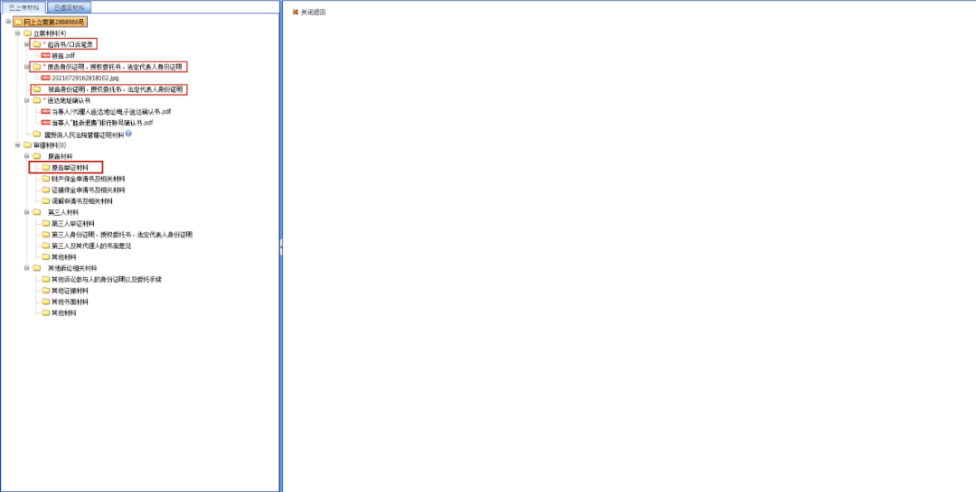The image size is (976, 492).
Task: Open 当事人/代理人送达地址/电子送达确认书.pdf
Action: [111, 111]
